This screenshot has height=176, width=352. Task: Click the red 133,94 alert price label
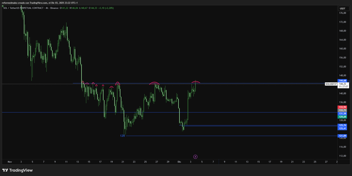[x=342, y=107]
